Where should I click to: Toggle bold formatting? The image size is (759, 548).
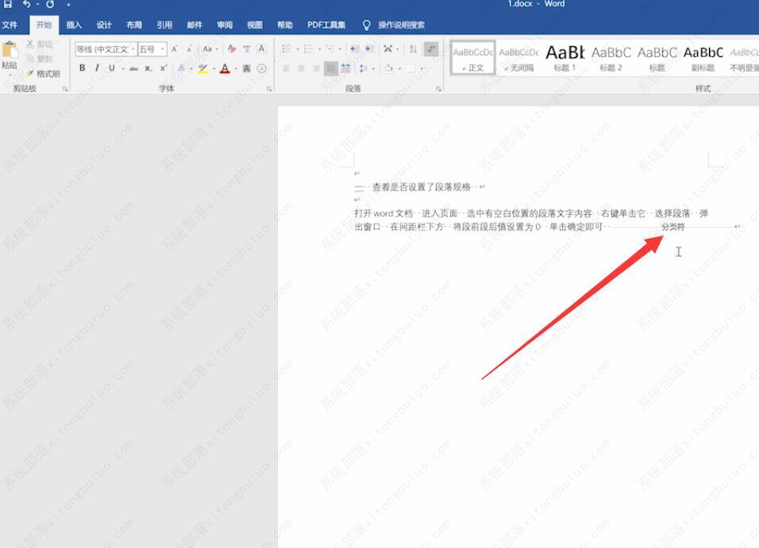pyautogui.click(x=83, y=68)
